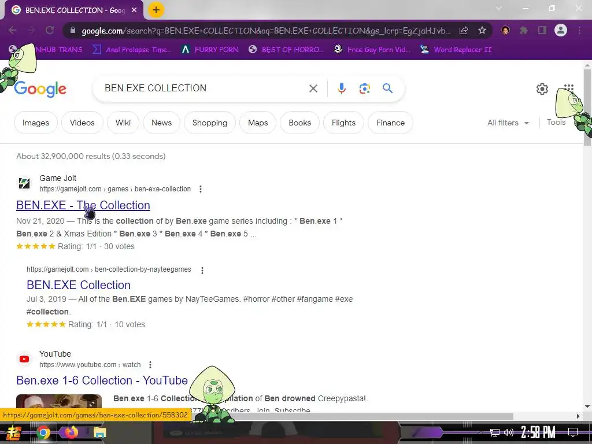
Task: Search by image with Google Lens
Action: (x=364, y=88)
